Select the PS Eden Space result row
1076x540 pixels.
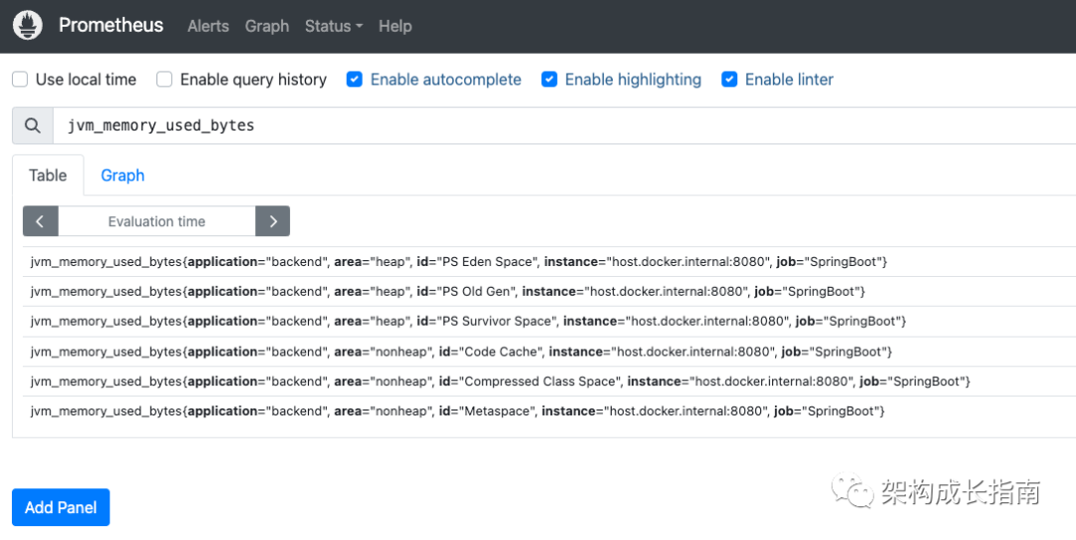(549, 261)
